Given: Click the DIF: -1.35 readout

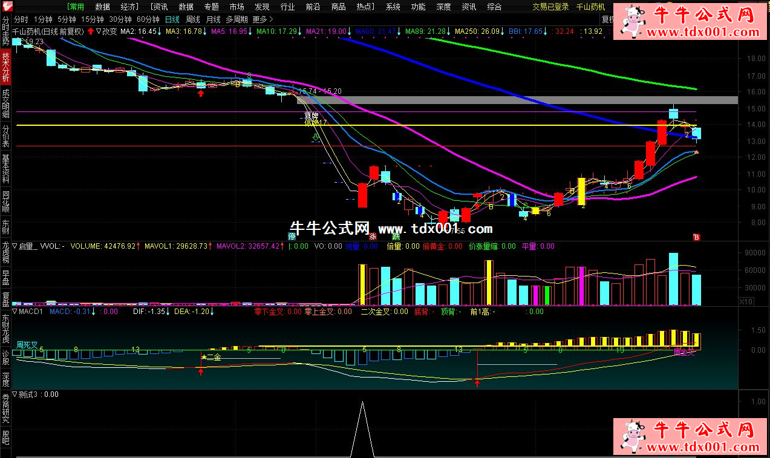Looking at the screenshot, I should tap(148, 312).
